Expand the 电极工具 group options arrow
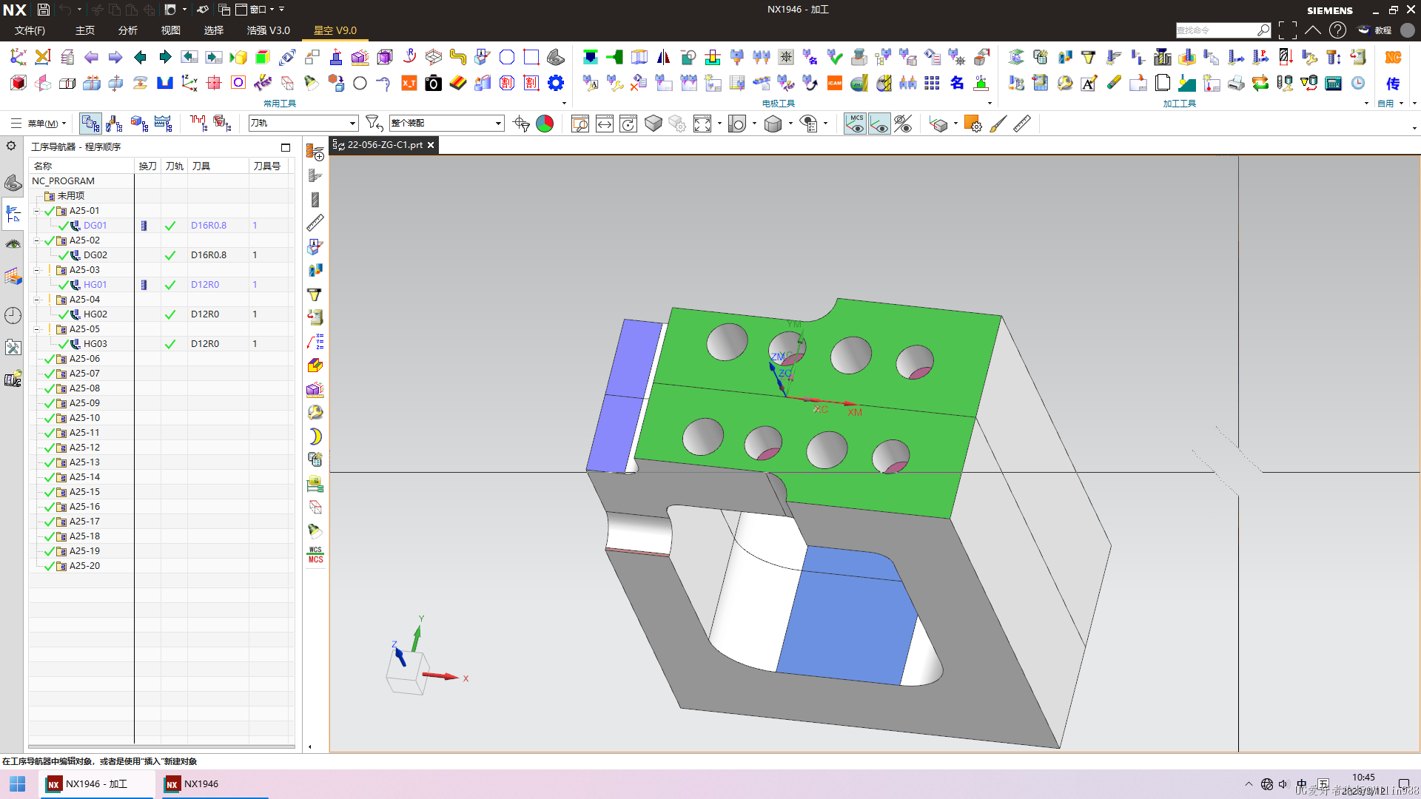Image resolution: width=1421 pixels, height=799 pixels. tap(990, 104)
